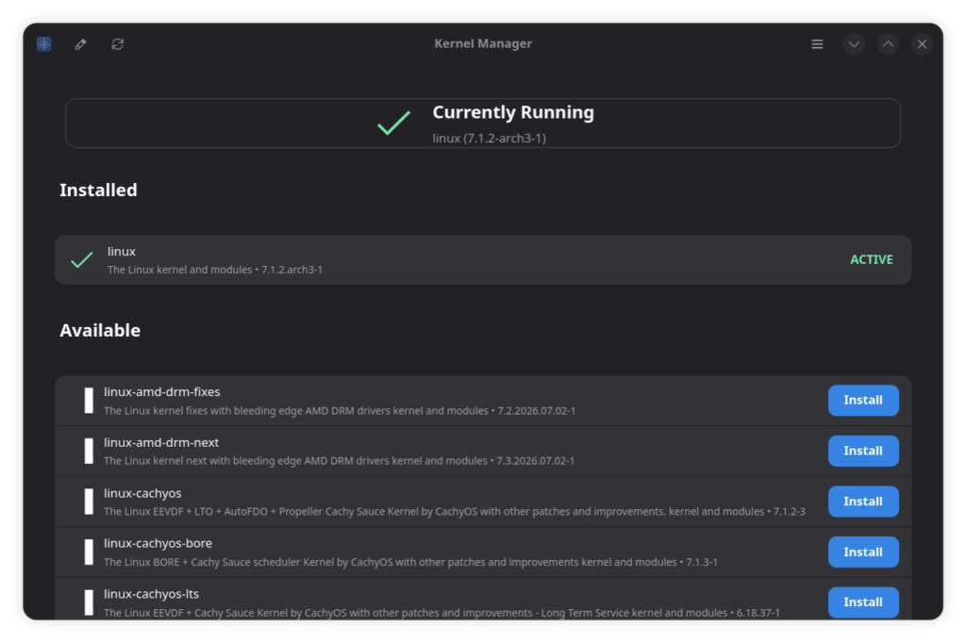Select the installed linux kernel row
This screenshot has height=643, width=966.
483,260
